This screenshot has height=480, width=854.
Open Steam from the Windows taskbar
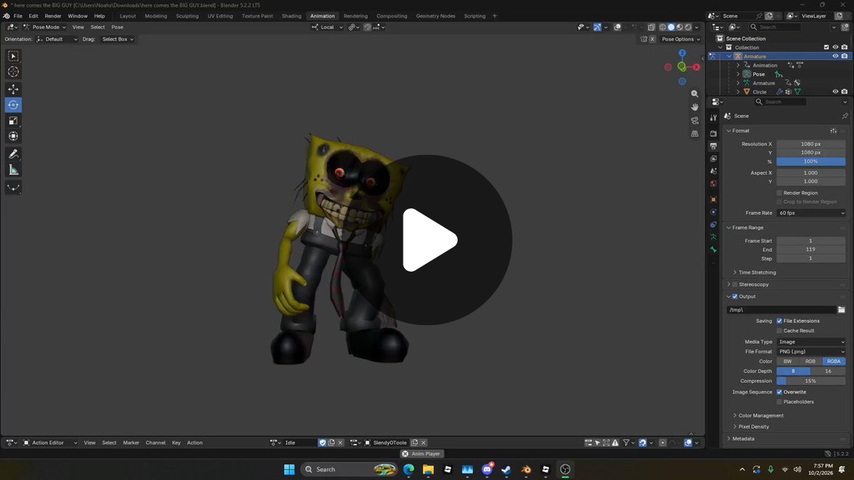pyautogui.click(x=506, y=469)
